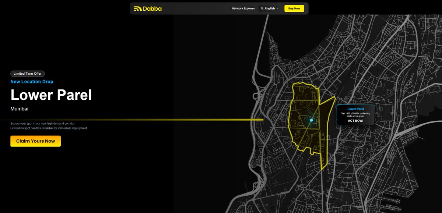Image resolution: width=442 pixels, height=213 pixels.
Task: Open the Network Explorer link
Action: pyautogui.click(x=243, y=8)
